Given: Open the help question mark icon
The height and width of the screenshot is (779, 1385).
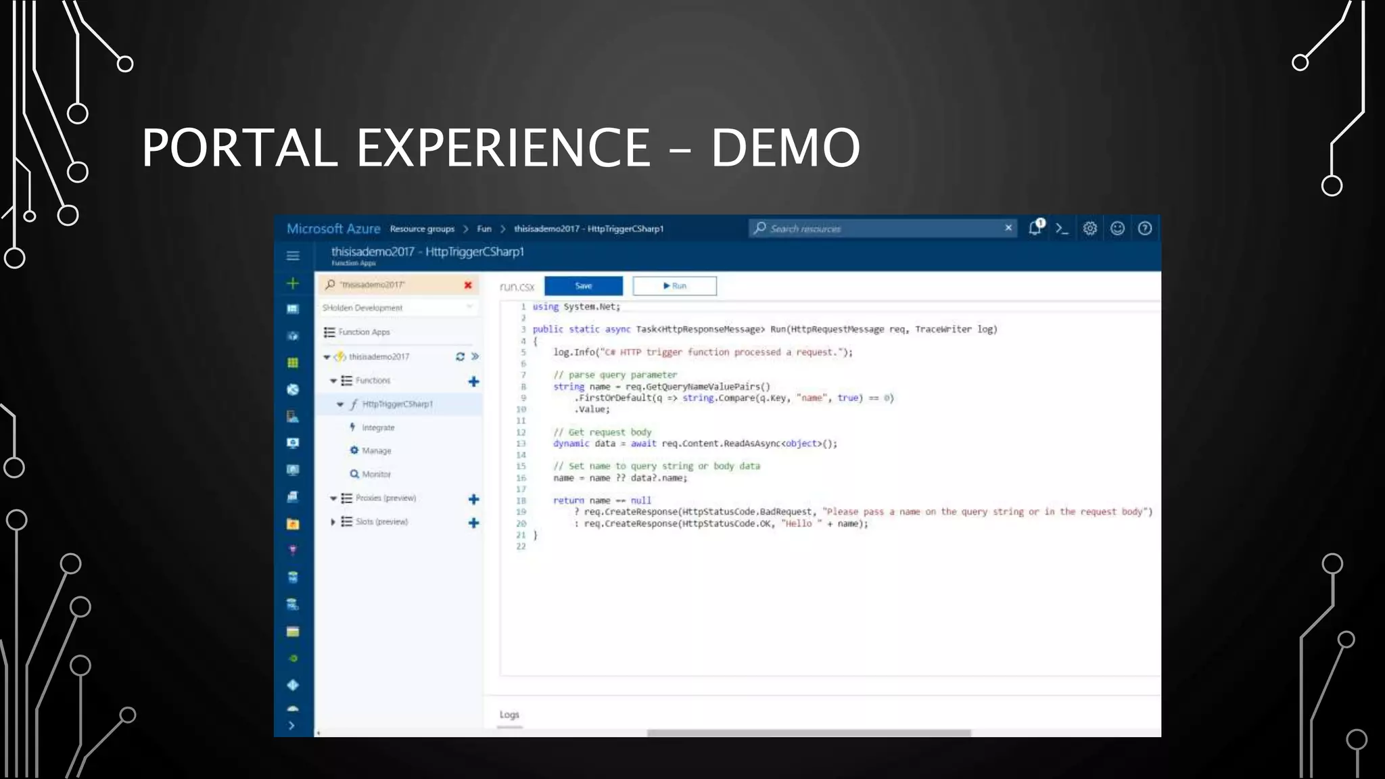Looking at the screenshot, I should (x=1145, y=229).
